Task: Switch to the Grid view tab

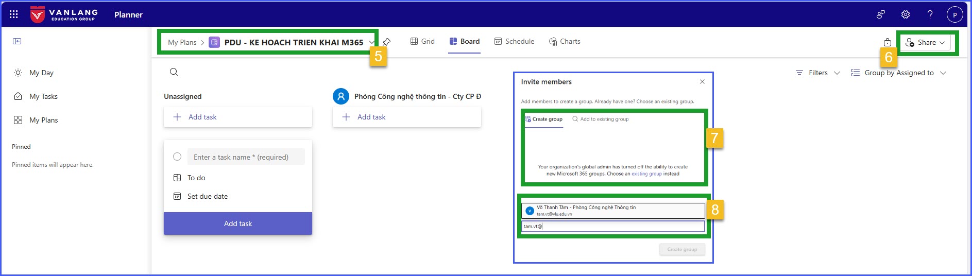Action: click(x=422, y=41)
